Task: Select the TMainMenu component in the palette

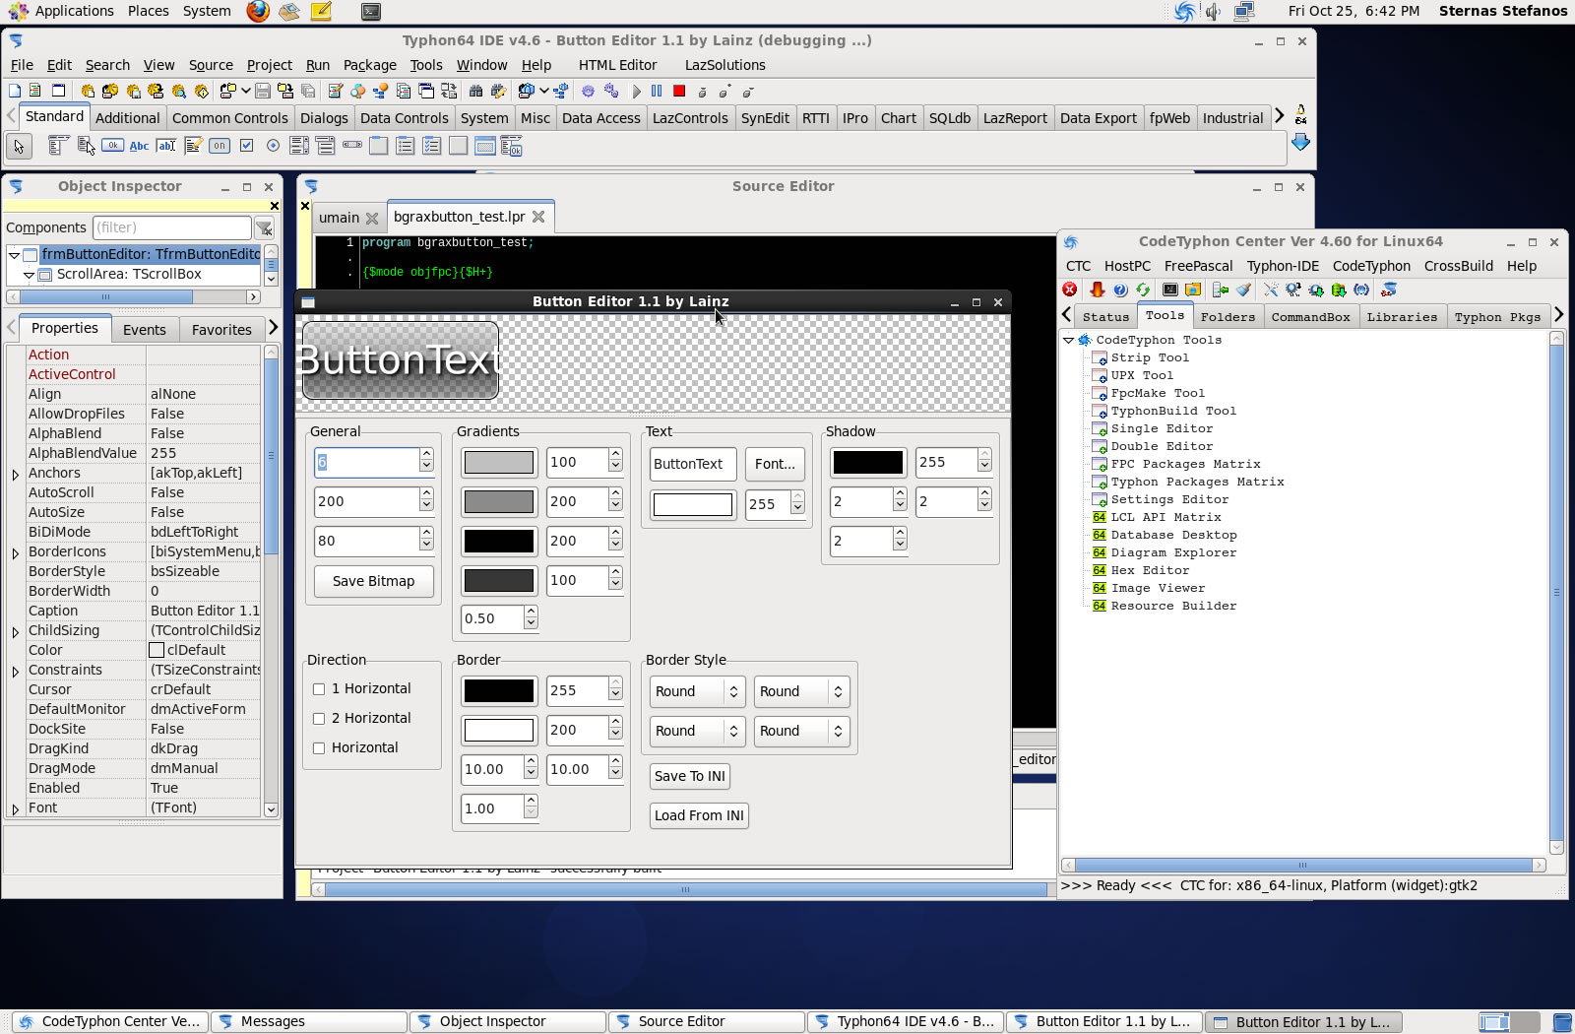Action: [58, 146]
